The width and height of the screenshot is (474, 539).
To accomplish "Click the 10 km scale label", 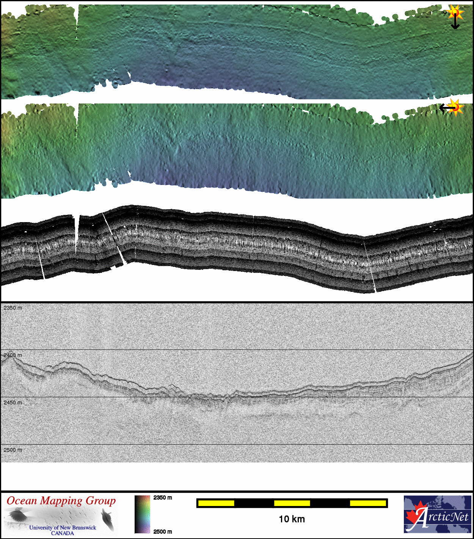I will click(x=292, y=519).
